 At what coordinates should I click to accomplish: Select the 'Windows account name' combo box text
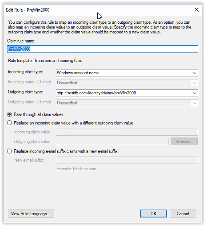78,73
